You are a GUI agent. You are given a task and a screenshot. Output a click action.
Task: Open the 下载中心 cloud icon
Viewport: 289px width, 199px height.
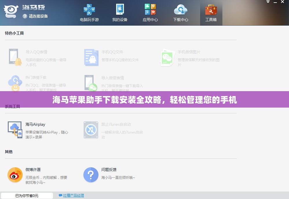180,10
